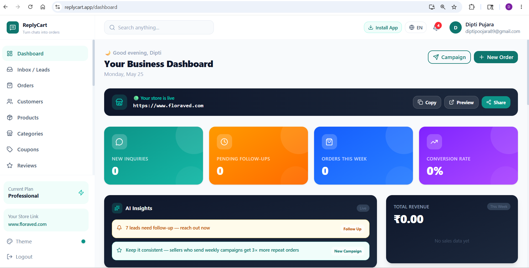529x268 pixels.
Task: Click the Search anything field
Action: (159, 27)
